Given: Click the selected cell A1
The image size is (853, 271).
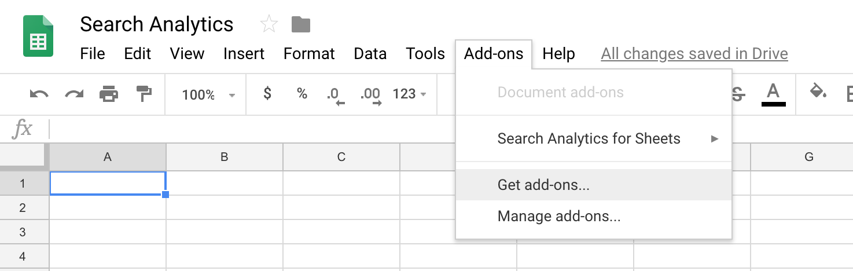Looking at the screenshot, I should [108, 183].
